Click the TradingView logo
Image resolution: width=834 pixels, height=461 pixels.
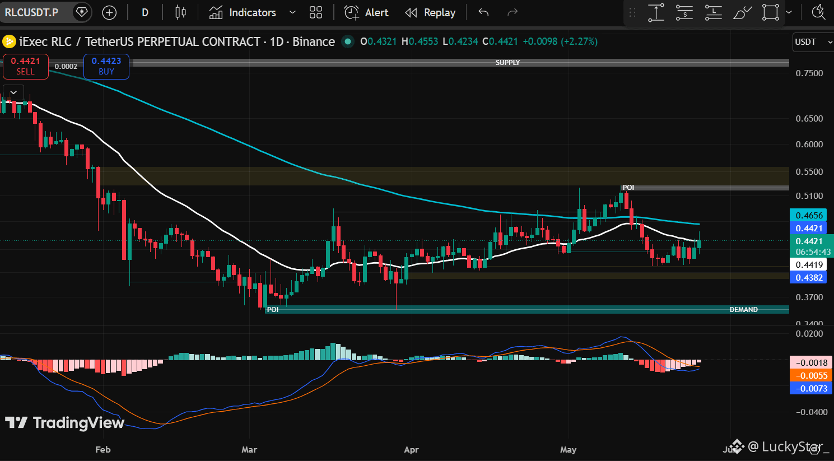(x=64, y=422)
